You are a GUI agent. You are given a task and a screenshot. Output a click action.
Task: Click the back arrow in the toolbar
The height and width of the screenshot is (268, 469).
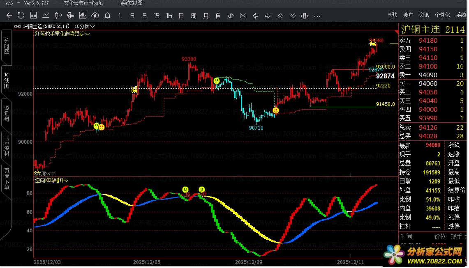pos(9,16)
